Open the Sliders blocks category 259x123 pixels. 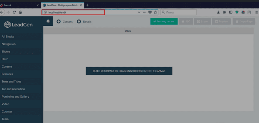(6, 52)
